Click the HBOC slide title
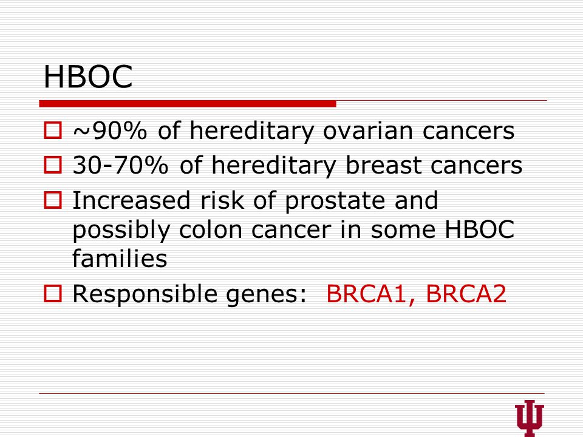The height and width of the screenshot is (437, 583). coord(88,76)
